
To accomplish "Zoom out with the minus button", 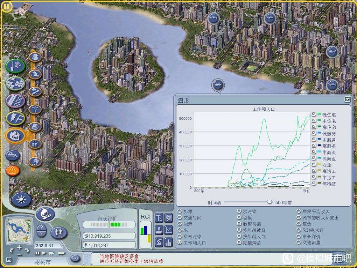I will point(19,255).
